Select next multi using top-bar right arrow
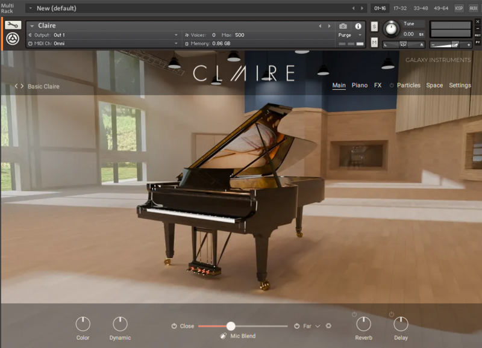This screenshot has height=348, width=482. point(362,8)
